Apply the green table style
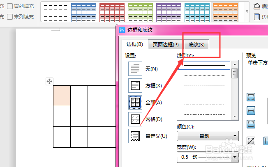 pos(140,12)
